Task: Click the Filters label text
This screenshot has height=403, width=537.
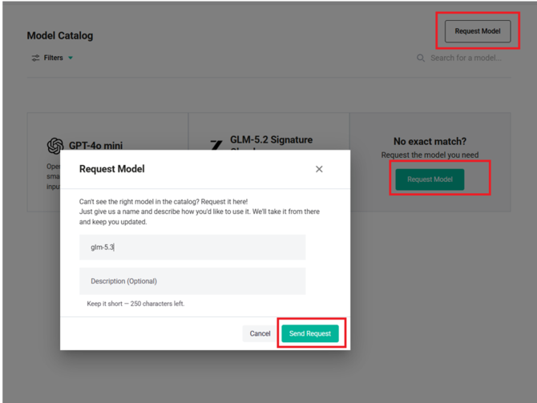Action: tap(54, 58)
